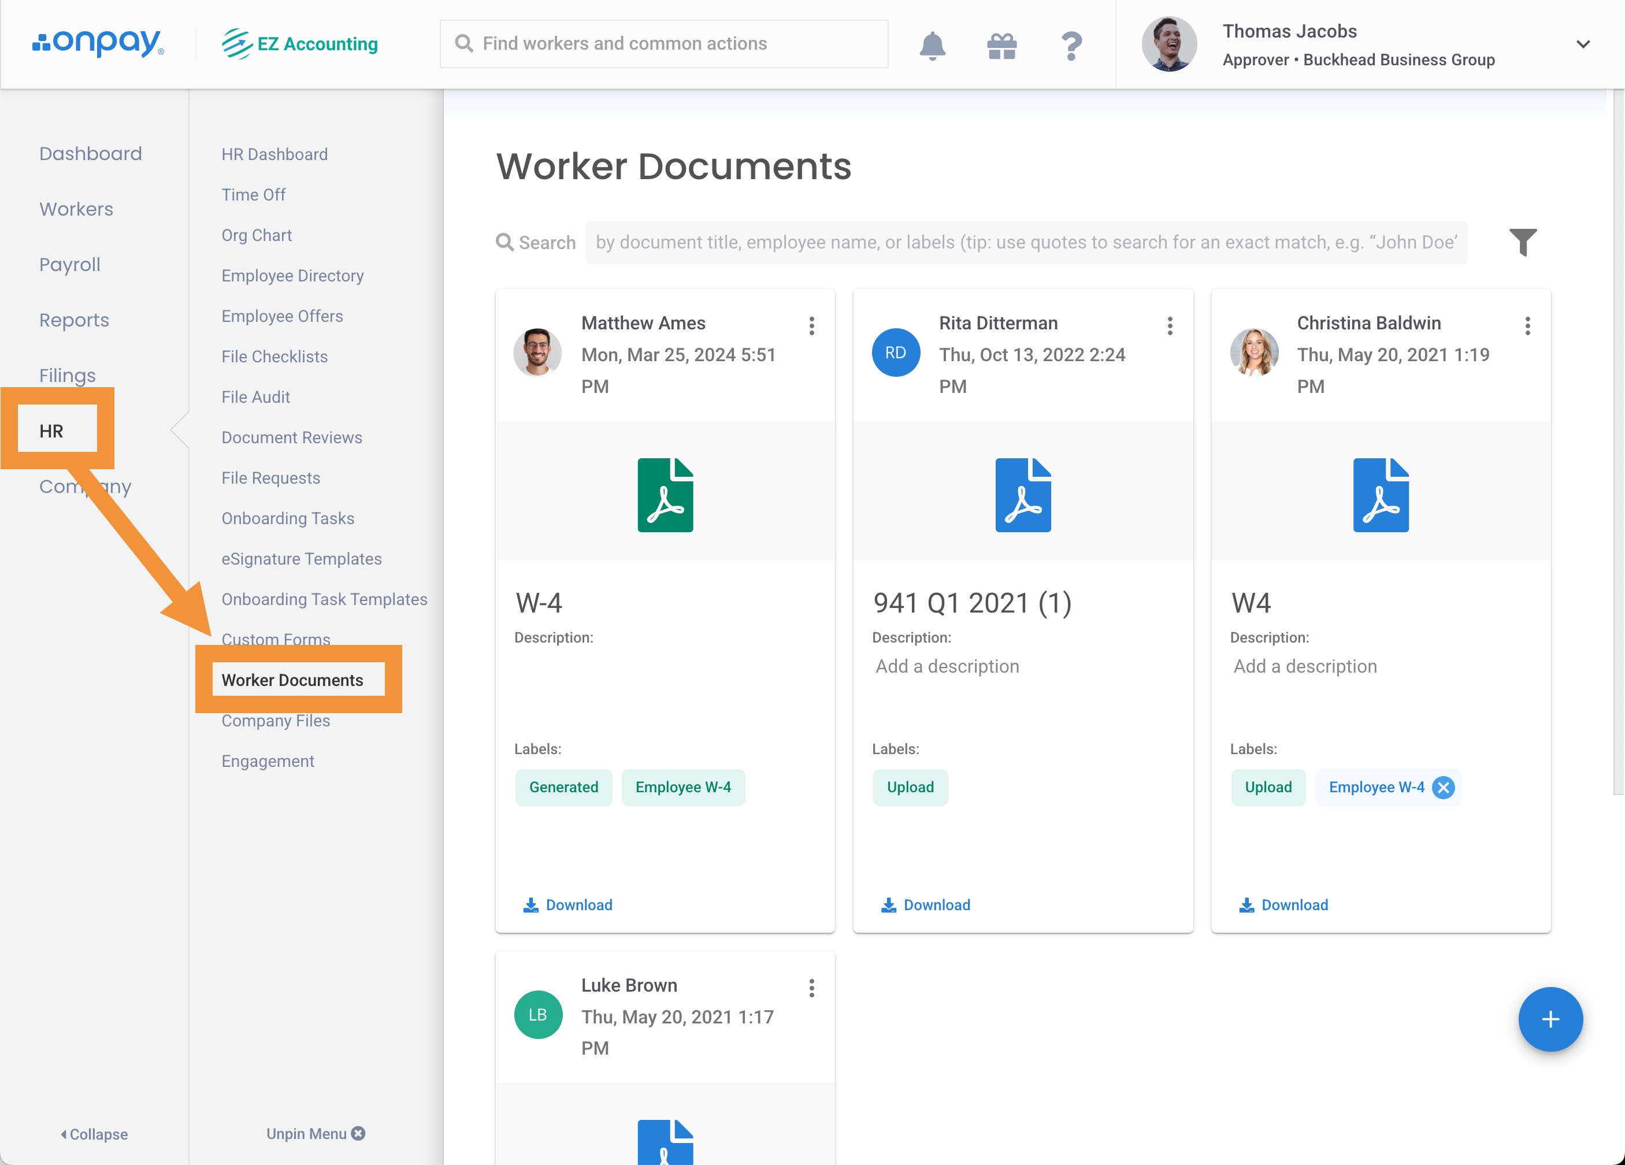Open the help question mark icon
Image resolution: width=1625 pixels, height=1165 pixels.
(x=1071, y=45)
